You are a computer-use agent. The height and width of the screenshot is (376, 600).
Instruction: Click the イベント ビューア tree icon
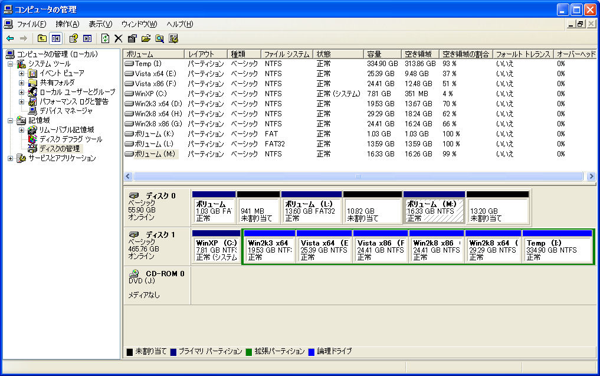coord(32,73)
